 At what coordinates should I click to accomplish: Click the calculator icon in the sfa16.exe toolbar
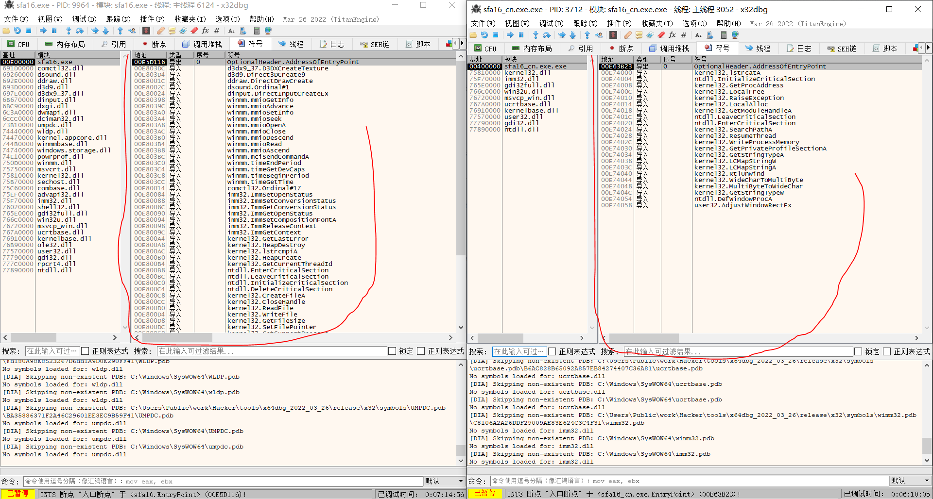[257, 31]
